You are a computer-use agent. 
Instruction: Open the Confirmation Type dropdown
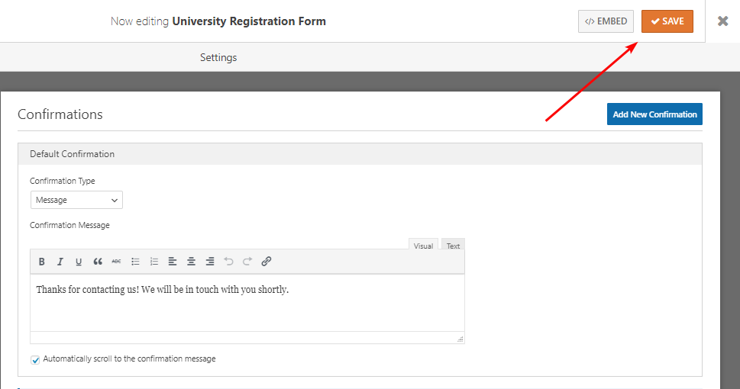coord(76,200)
